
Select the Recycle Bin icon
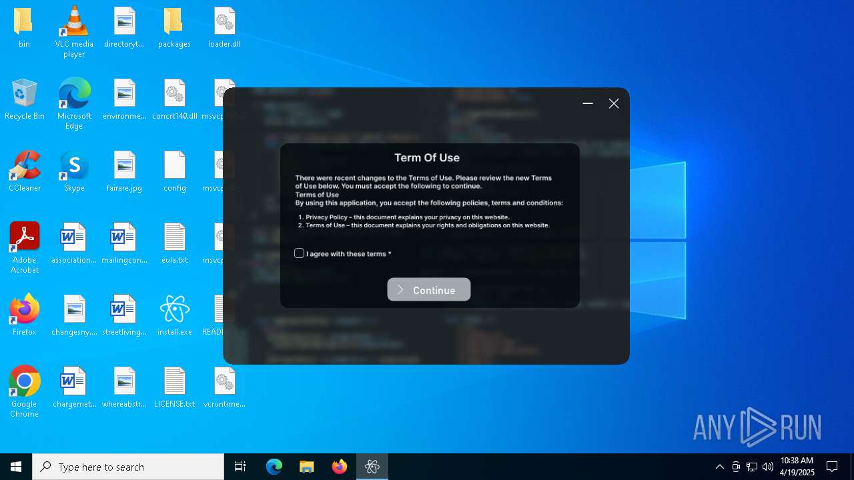tap(24, 100)
